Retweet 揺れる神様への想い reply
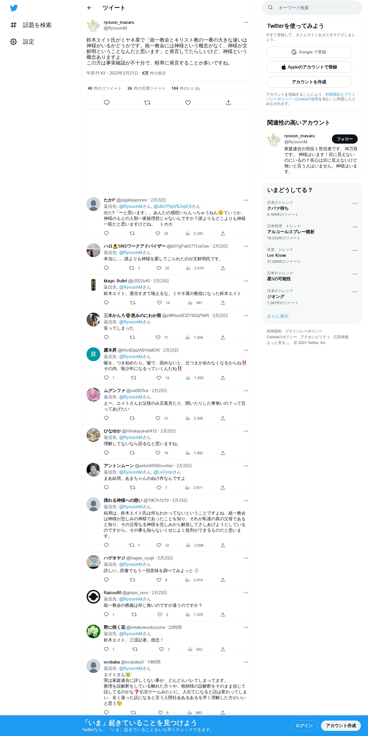Screen dimensions: 368x736 (132, 545)
